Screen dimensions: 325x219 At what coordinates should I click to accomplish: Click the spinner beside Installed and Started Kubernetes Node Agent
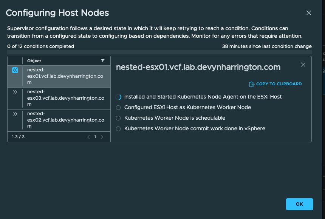[x=118, y=97]
